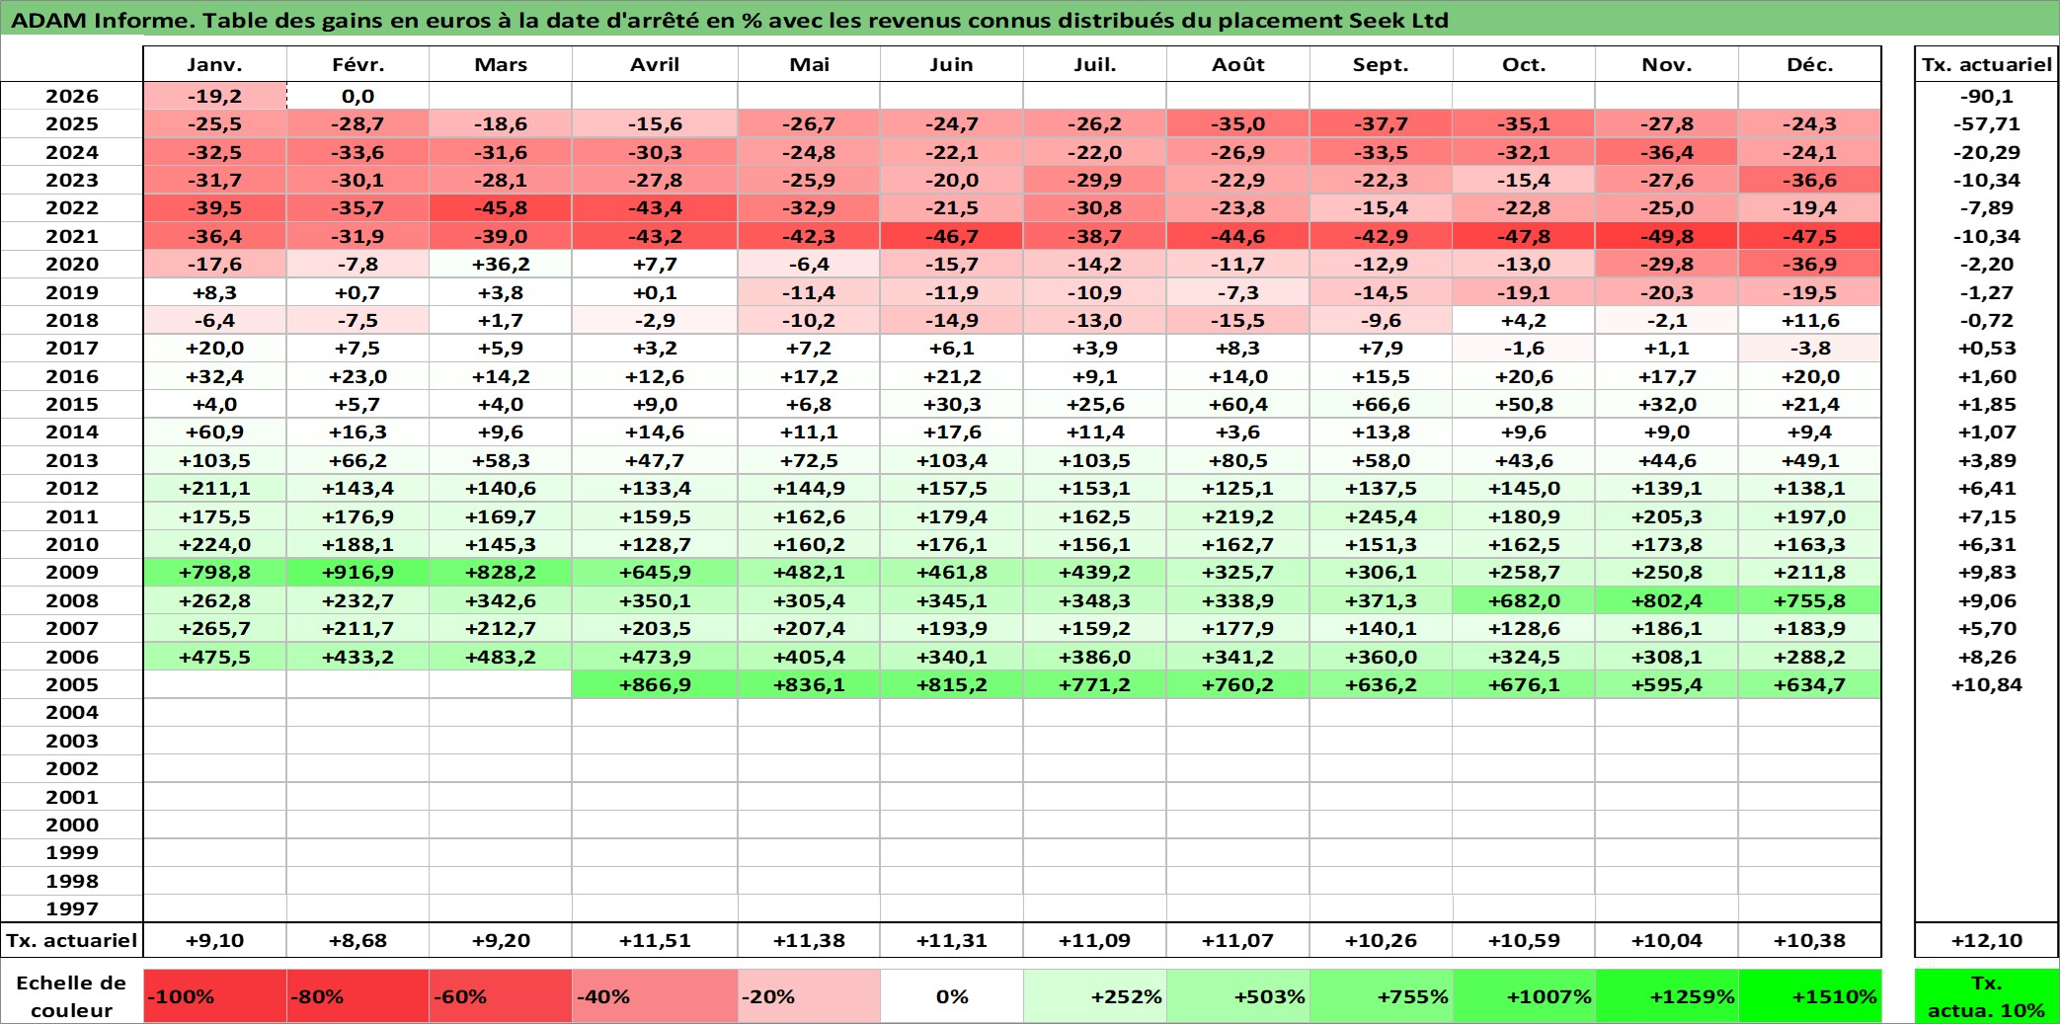The height and width of the screenshot is (1024, 2060).
Task: Click the +11,6 cell in 2018
Action: pyautogui.click(x=1809, y=320)
